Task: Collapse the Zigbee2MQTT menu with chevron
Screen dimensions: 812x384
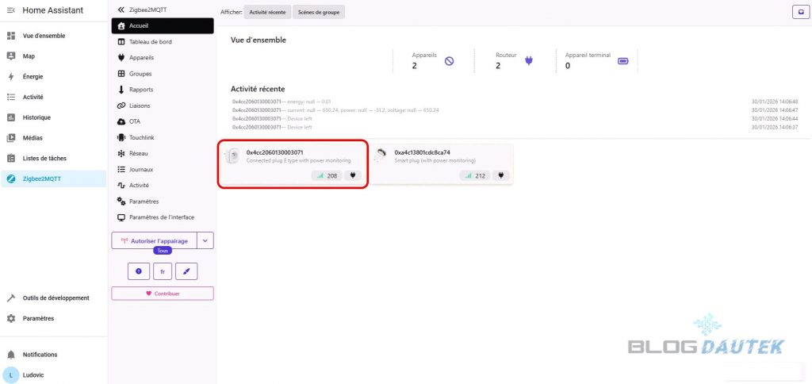Action: [x=121, y=10]
